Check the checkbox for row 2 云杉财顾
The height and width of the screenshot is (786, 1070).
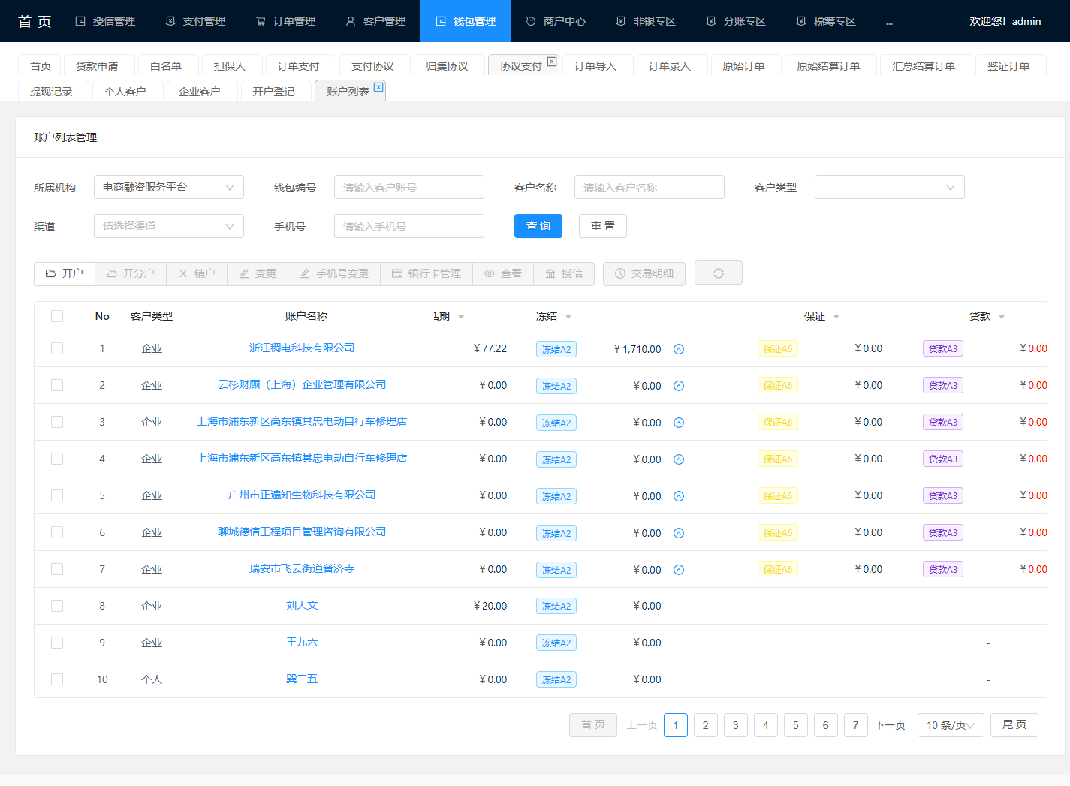57,385
